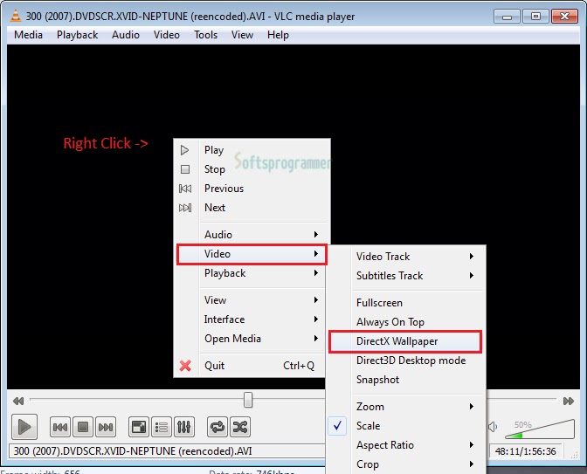Toggle the shuffle random button
Screen dimensions: 587x474
tap(240, 427)
